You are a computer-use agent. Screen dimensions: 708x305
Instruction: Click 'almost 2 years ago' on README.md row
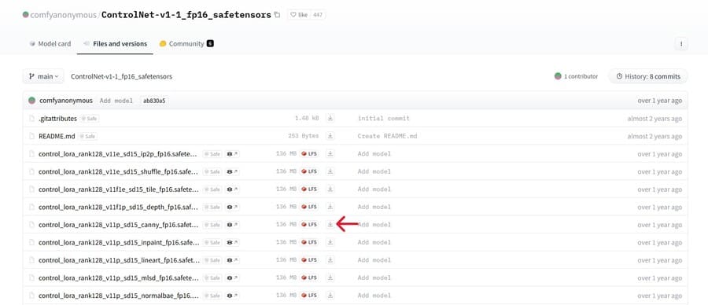coord(655,136)
